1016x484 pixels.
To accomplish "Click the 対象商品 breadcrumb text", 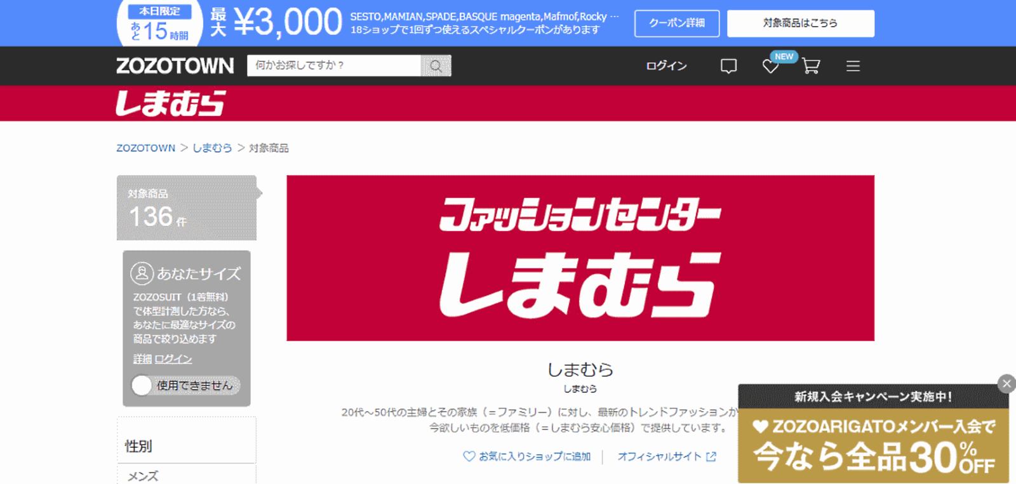I will [269, 148].
